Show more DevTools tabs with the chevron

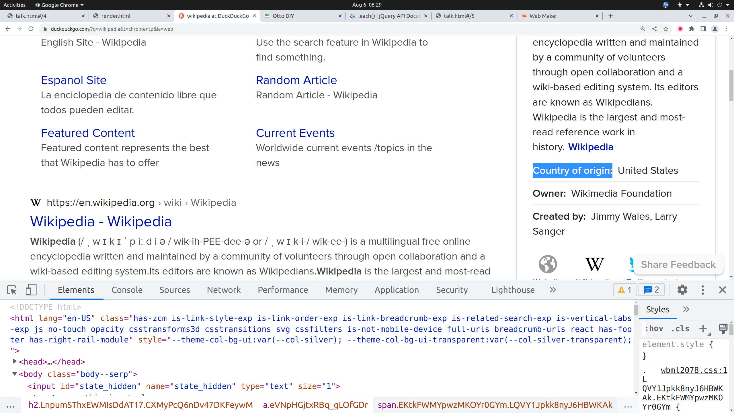coord(553,290)
